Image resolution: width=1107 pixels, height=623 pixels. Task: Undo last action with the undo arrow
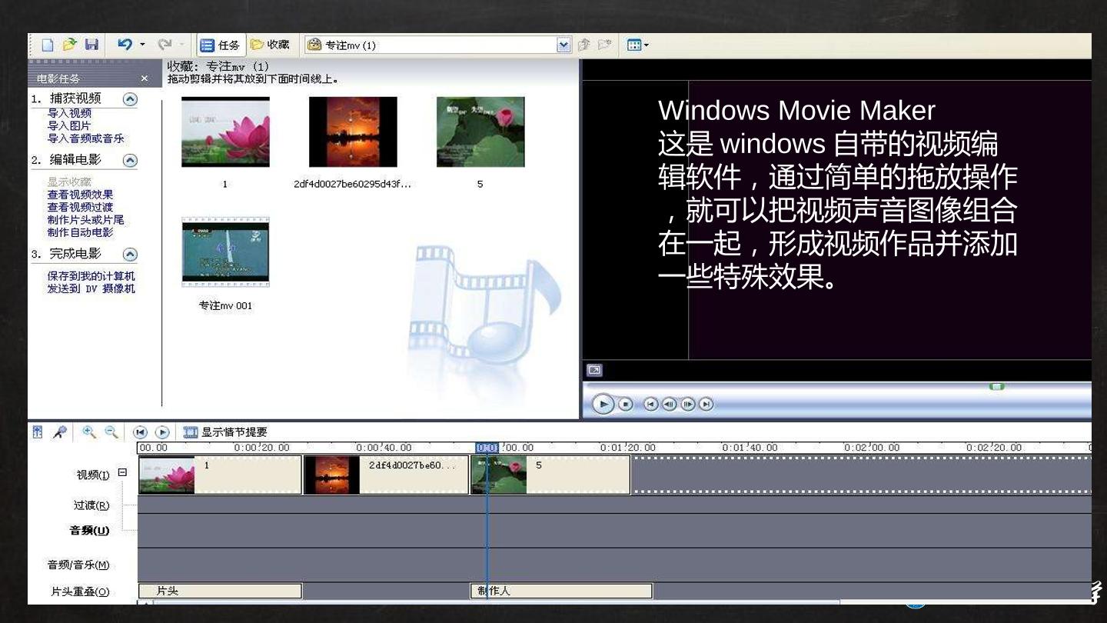(x=125, y=45)
